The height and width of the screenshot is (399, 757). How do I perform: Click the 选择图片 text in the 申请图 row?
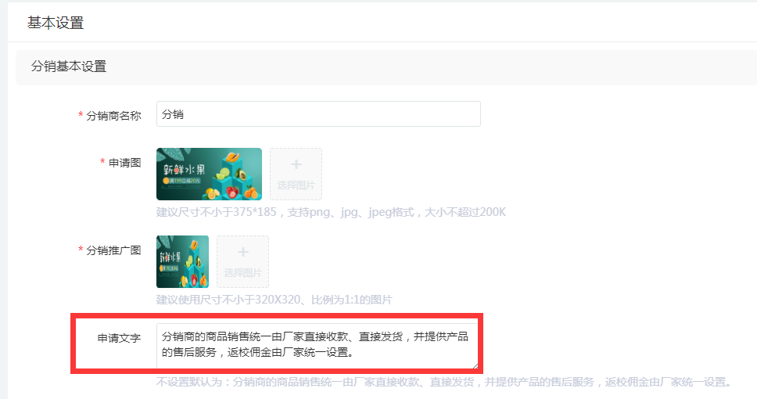click(x=296, y=185)
